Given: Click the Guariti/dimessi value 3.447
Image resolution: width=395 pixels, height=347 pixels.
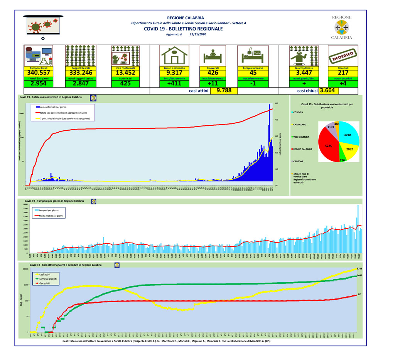Looking at the screenshot, I should click(x=304, y=73).
